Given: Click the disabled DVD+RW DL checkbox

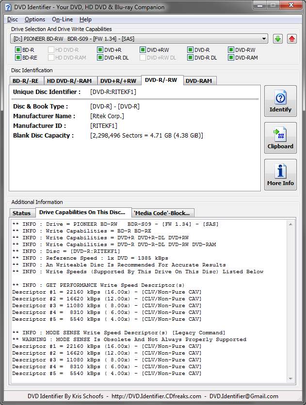Looking at the screenshot, I should (143, 58).
